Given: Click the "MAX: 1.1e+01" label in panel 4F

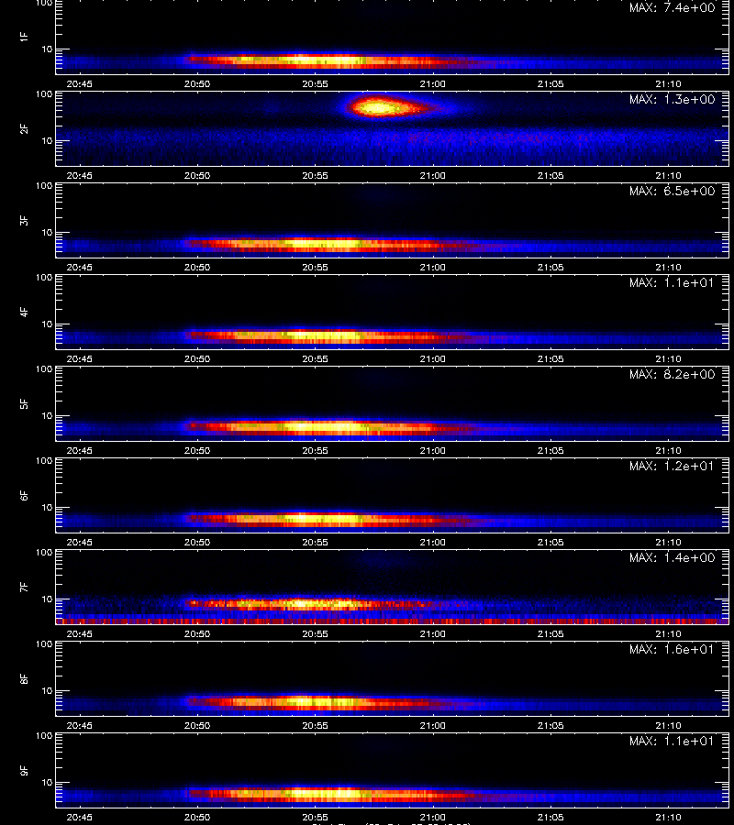Looking at the screenshot, I should 672,282.
